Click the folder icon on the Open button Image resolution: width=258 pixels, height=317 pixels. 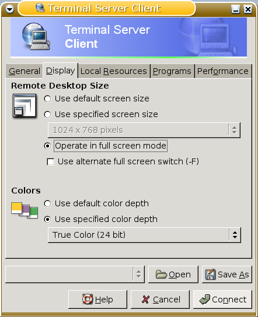(161, 274)
